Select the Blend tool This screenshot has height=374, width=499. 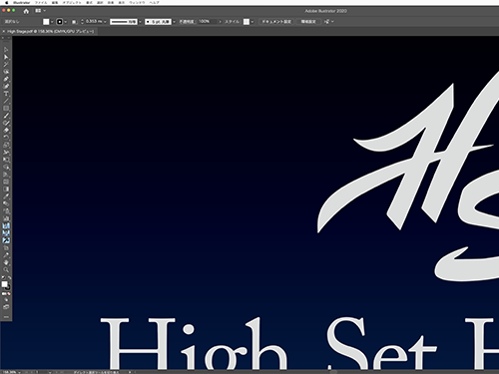pyautogui.click(x=6, y=203)
